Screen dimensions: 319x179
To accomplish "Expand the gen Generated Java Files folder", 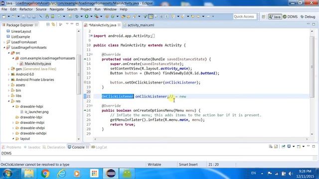I will click(x=9, y=69).
